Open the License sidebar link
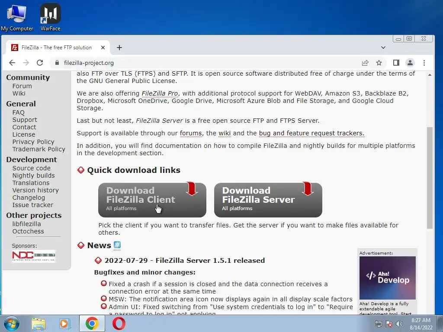443x332 pixels. [x=24, y=134]
